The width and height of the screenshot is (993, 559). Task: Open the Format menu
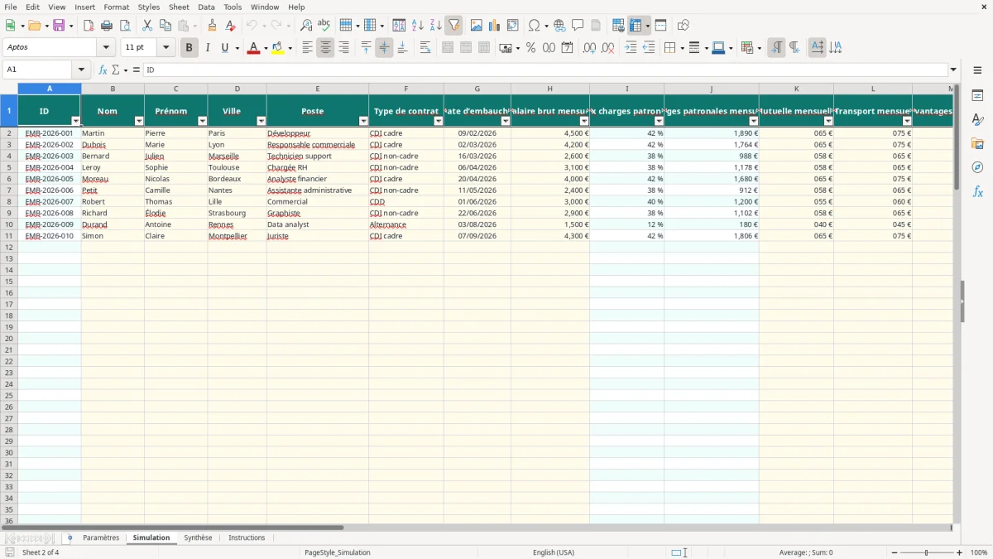pos(117,7)
